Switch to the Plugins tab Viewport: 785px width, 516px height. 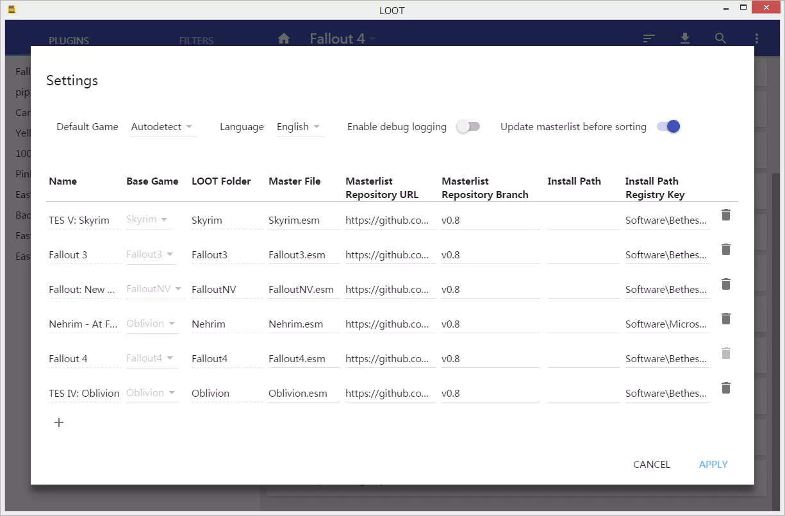(x=69, y=40)
